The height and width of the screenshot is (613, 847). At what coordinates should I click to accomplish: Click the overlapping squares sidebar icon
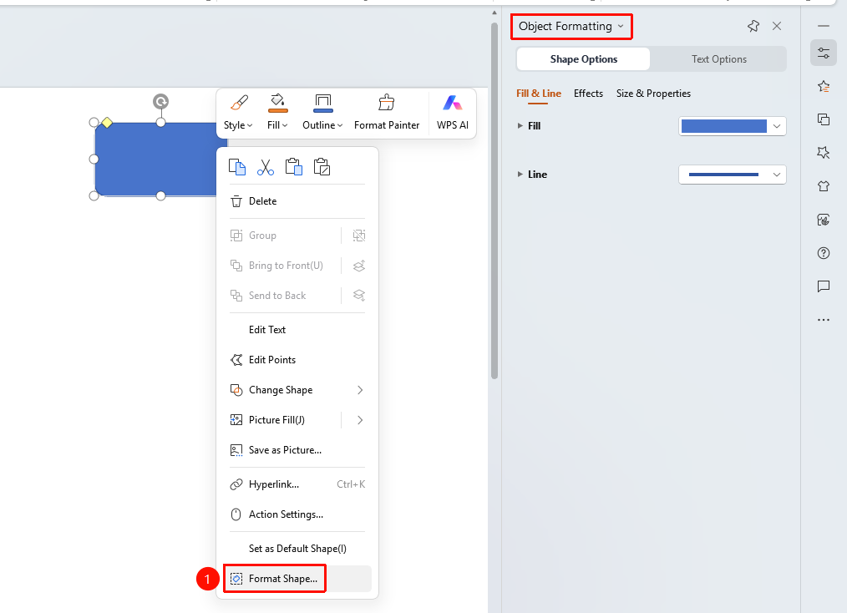pyautogui.click(x=824, y=119)
